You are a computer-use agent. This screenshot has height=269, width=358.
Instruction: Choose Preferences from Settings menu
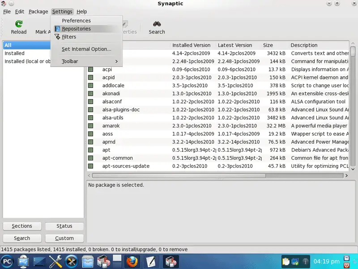coord(86,21)
